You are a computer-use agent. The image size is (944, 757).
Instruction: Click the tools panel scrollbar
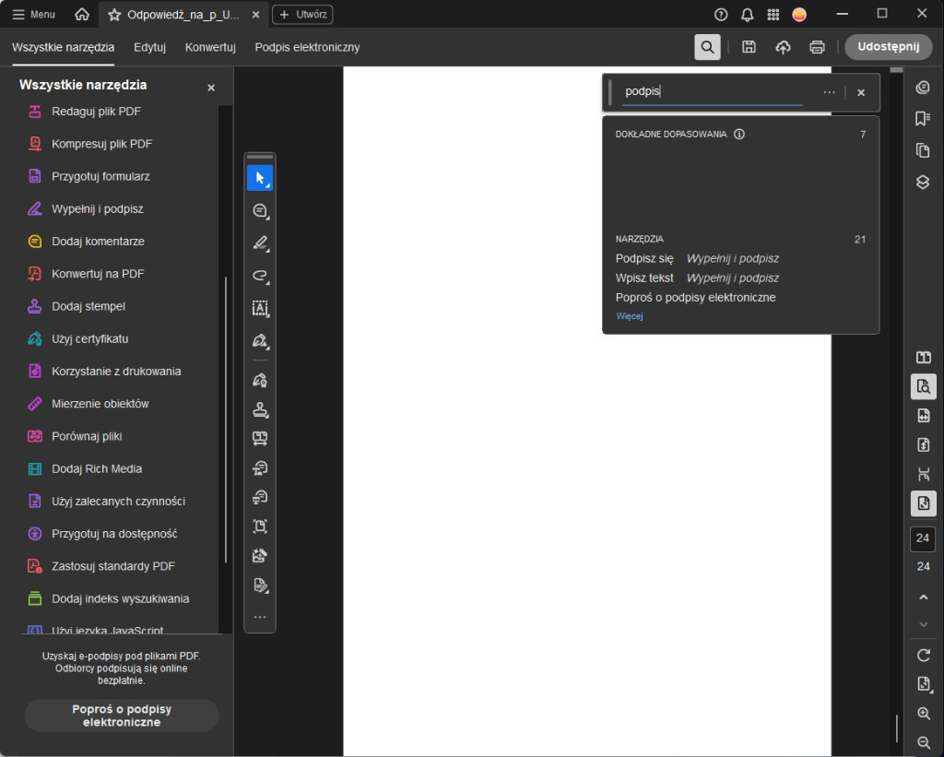click(225, 420)
